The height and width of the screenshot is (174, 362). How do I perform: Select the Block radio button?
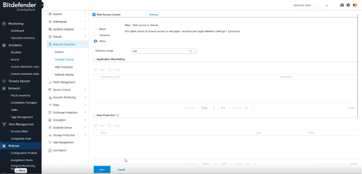(x=96, y=29)
